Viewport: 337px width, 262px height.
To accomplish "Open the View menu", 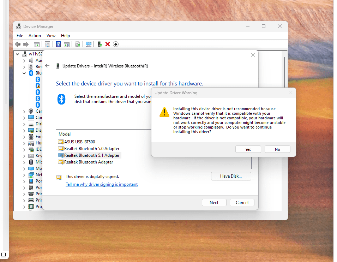I will pyautogui.click(x=51, y=36).
